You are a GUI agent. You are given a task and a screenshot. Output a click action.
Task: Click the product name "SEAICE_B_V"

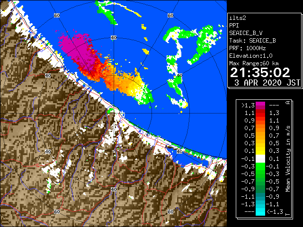(x=246, y=33)
